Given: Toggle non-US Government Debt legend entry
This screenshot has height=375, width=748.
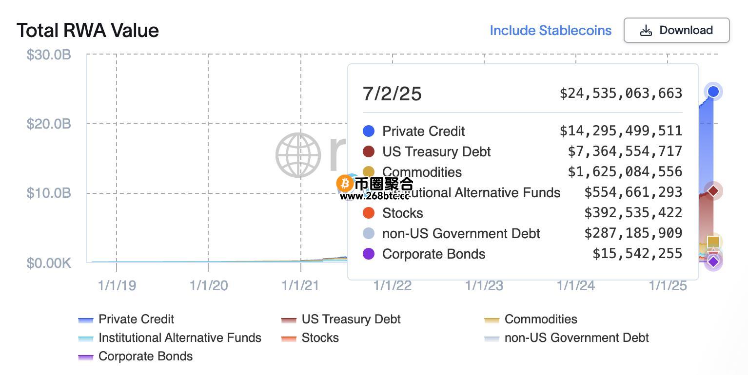Looking at the screenshot, I should tap(566, 338).
